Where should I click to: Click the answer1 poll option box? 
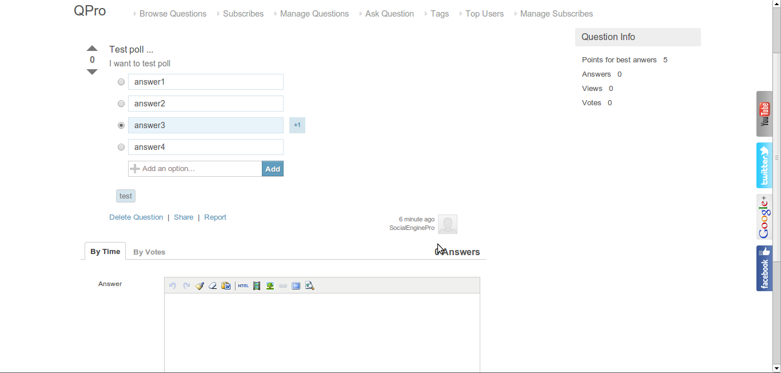206,82
